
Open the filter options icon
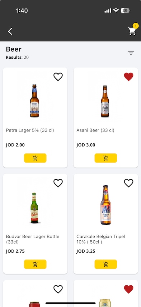tap(131, 53)
